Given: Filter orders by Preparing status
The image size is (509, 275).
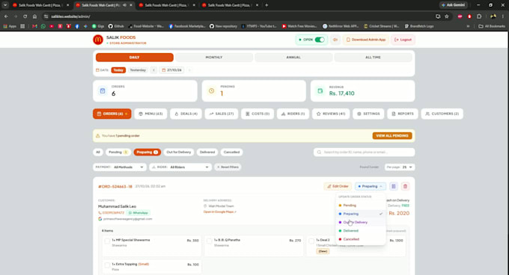Looking at the screenshot, I should [147, 152].
